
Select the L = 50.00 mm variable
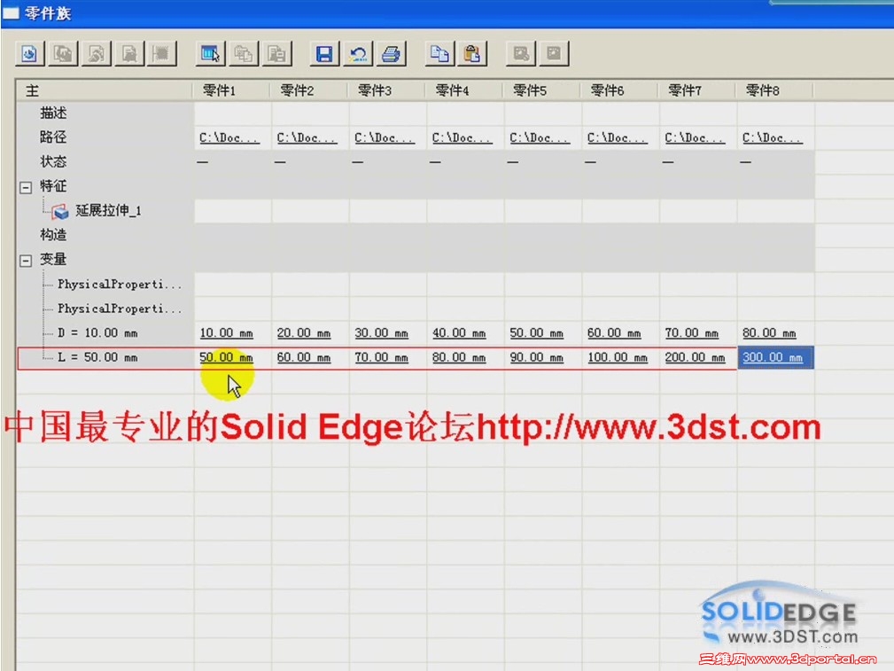pos(97,357)
